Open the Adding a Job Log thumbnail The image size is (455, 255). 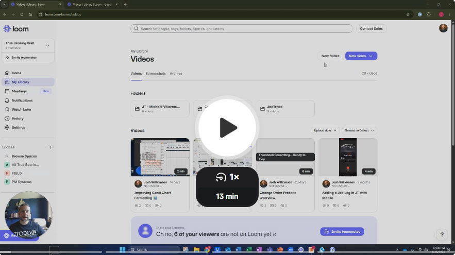pos(348,157)
